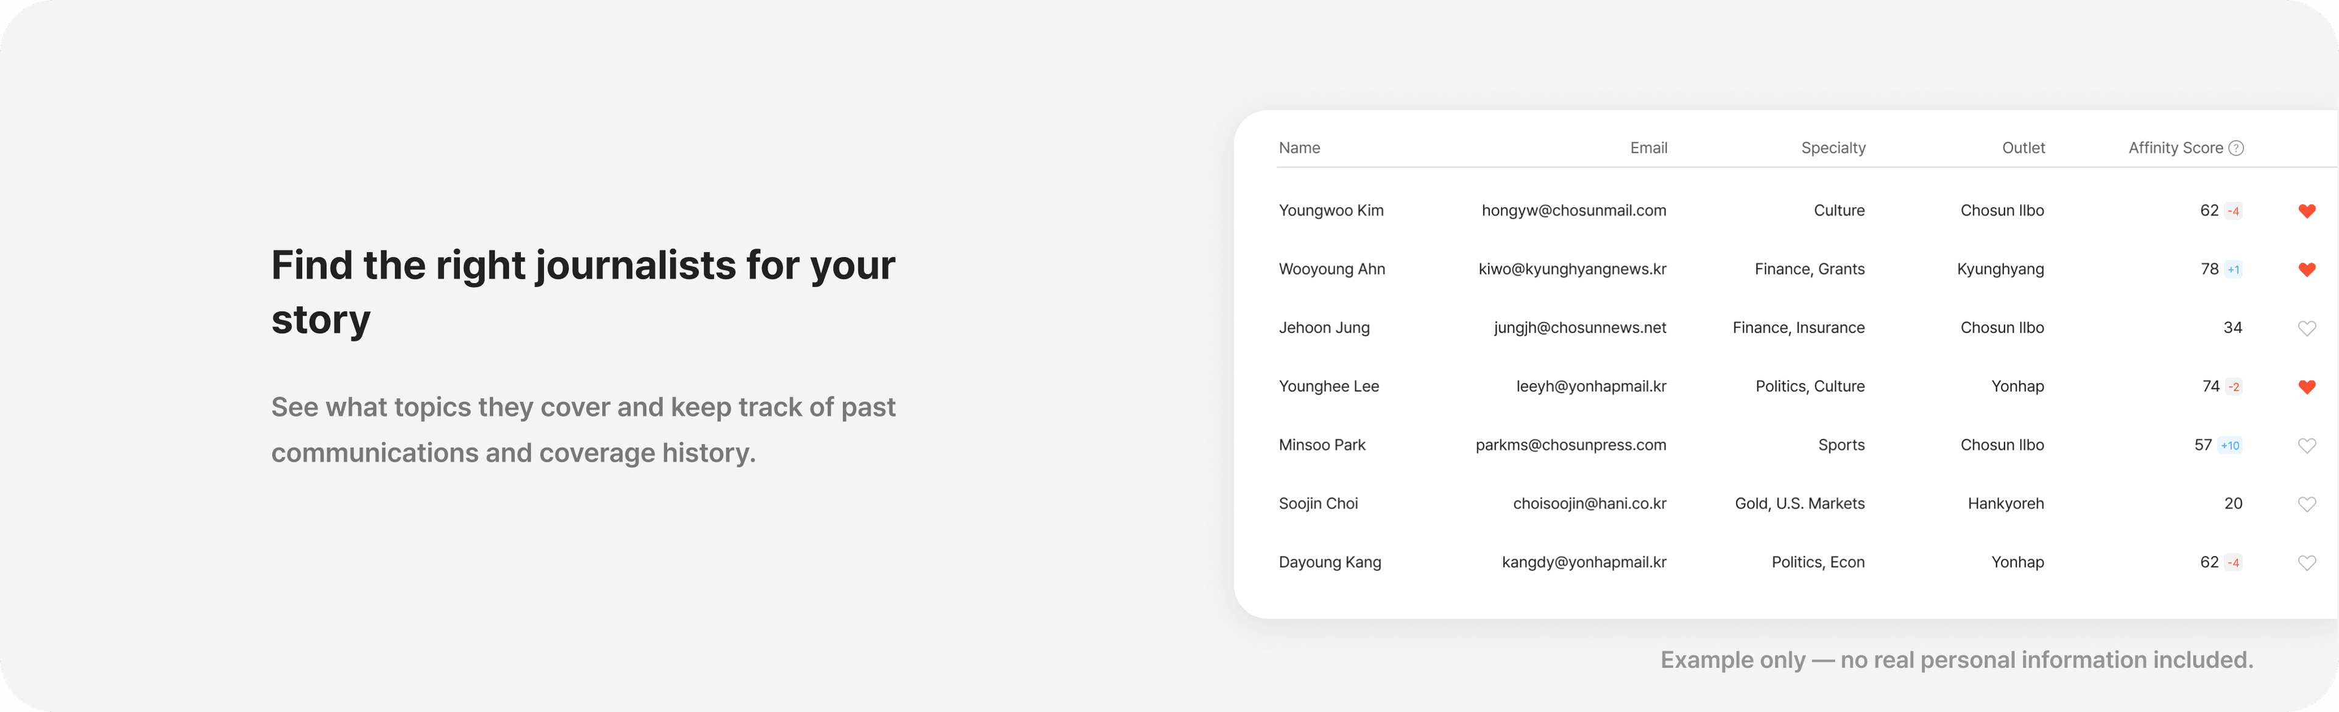Image resolution: width=2339 pixels, height=712 pixels.
Task: Sort by Affinity Score header
Action: tap(2175, 148)
